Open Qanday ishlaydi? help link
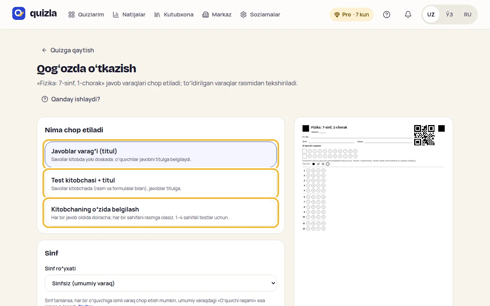The width and height of the screenshot is (490, 306). point(71,99)
